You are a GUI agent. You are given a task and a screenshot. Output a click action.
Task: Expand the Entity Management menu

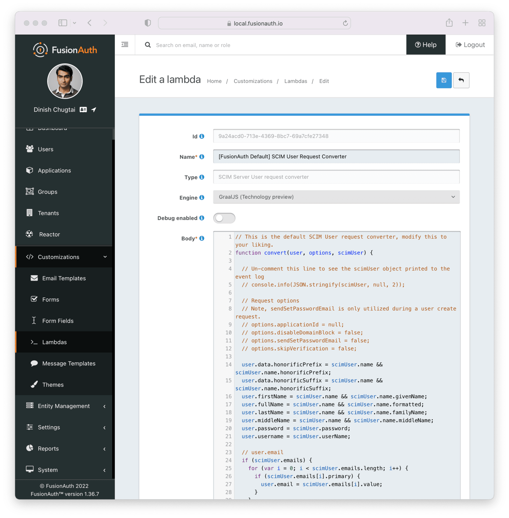pos(64,406)
